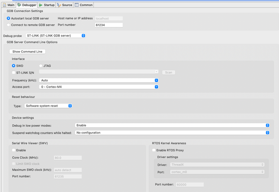Screen dimensions: 279x192
Task: Switch to the Startup tab
Action: [x=47, y=5]
